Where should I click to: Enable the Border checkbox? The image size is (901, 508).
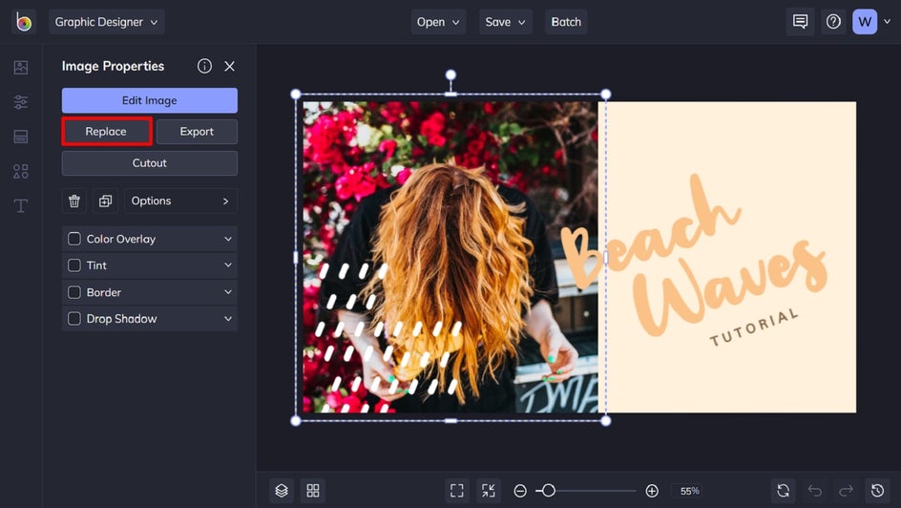click(x=74, y=292)
